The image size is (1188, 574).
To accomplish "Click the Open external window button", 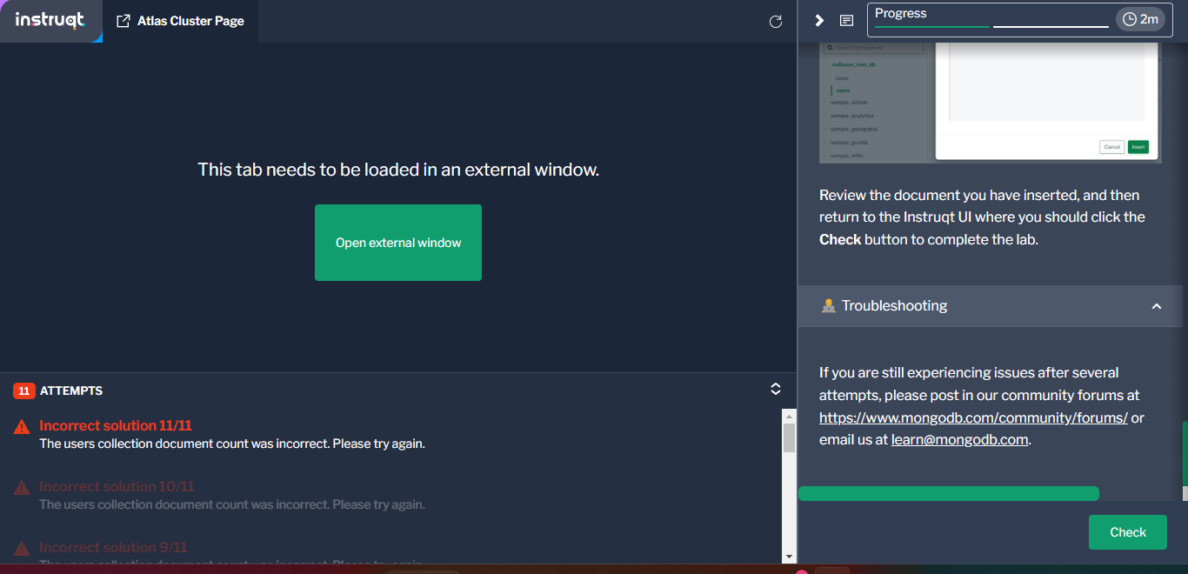I will [x=398, y=243].
